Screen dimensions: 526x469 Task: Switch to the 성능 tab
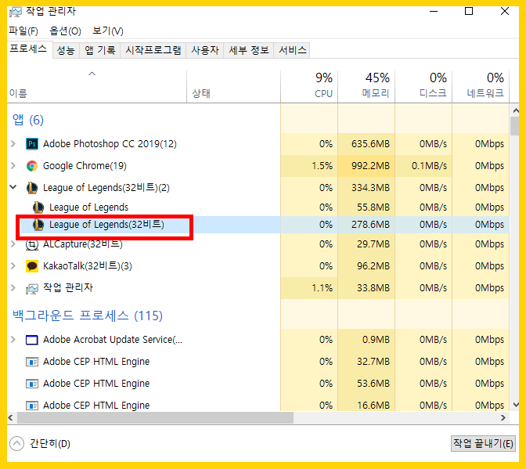click(66, 50)
